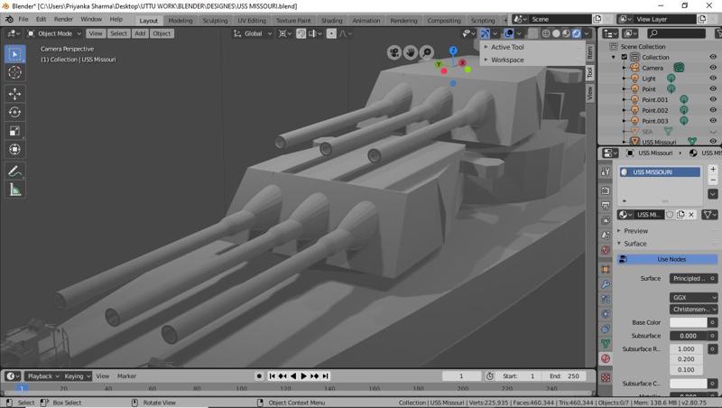
Task: Open the Tool properties tab icon
Action: tap(606, 172)
